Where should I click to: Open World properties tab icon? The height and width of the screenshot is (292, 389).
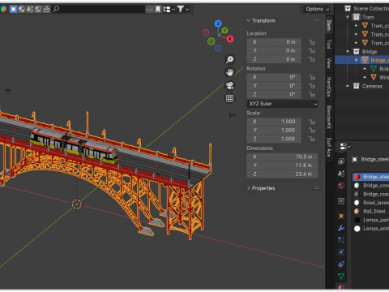click(341, 186)
